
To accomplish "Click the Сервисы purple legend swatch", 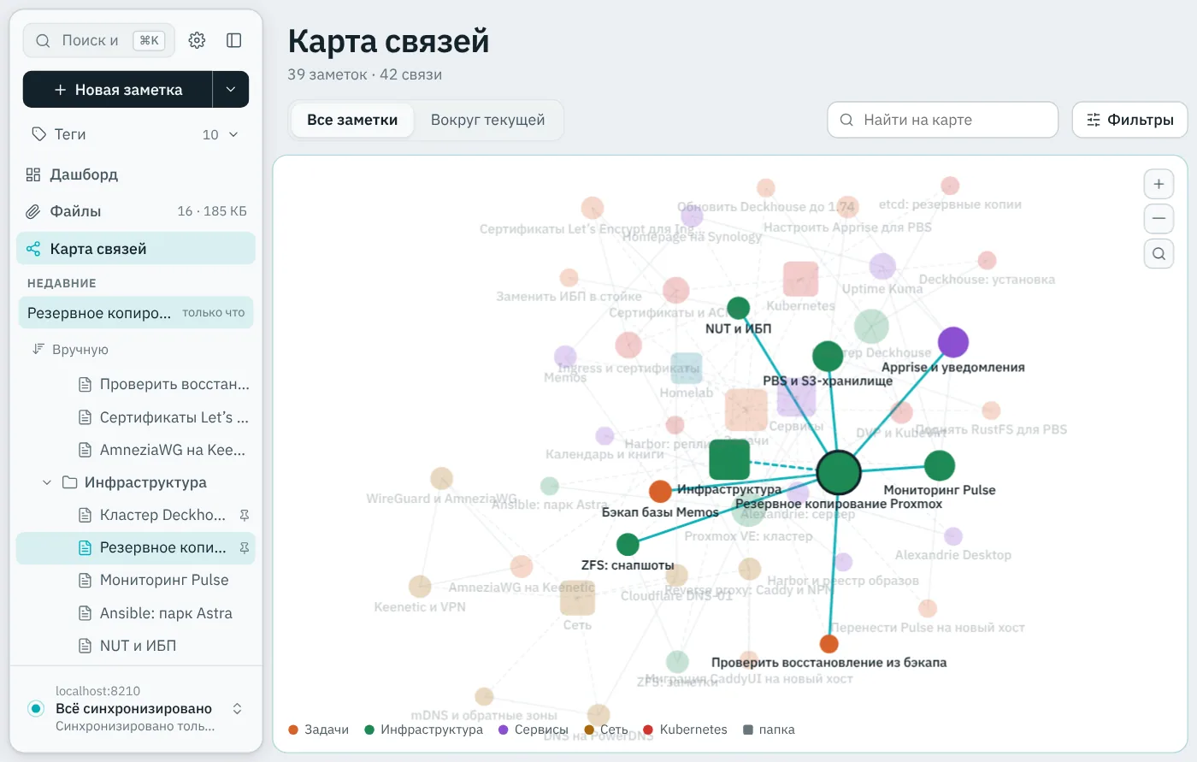I will click(x=503, y=730).
